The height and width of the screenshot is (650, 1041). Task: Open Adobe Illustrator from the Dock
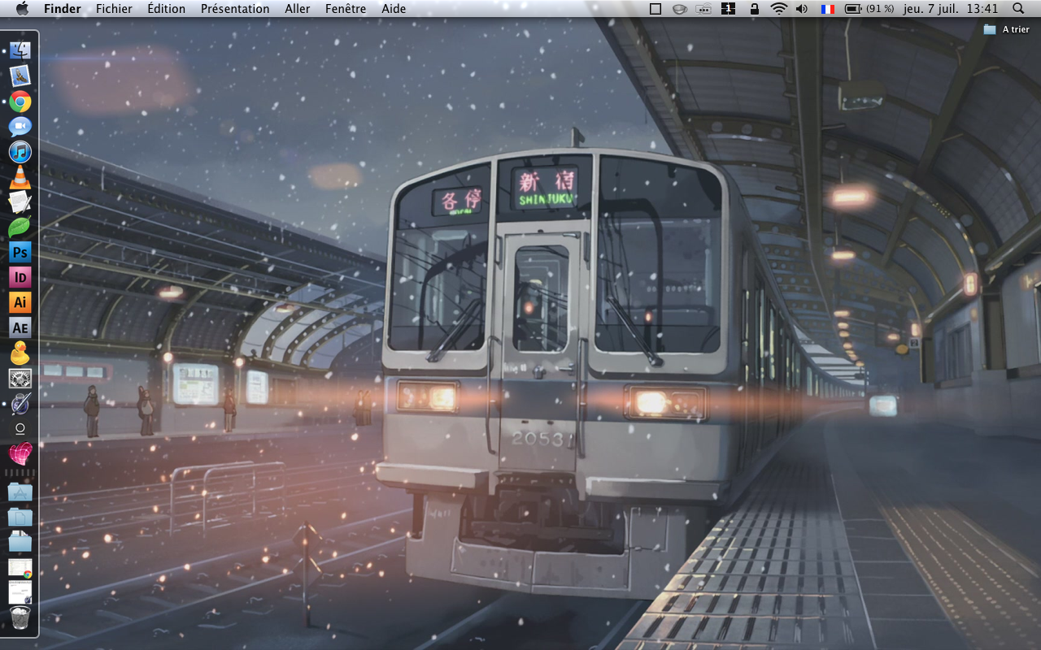coord(20,302)
